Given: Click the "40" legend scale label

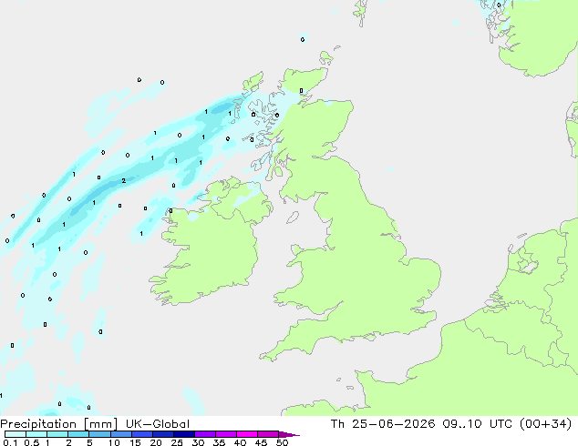Looking at the screenshot, I should pyautogui.click(x=240, y=442).
